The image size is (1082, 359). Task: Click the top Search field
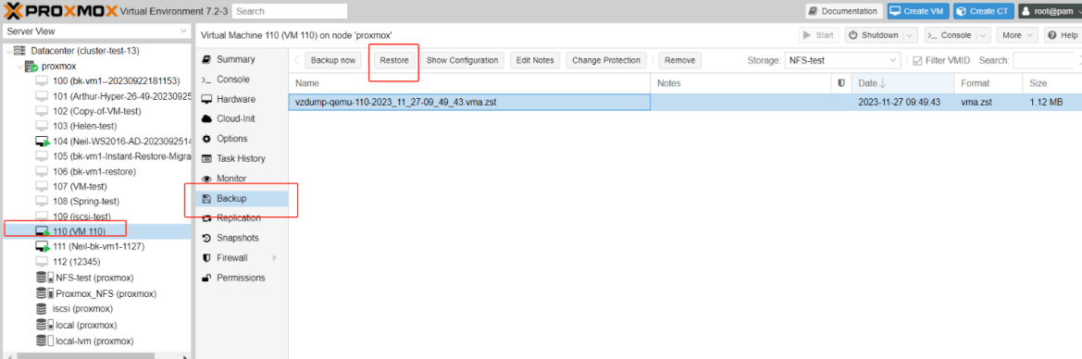click(x=290, y=11)
